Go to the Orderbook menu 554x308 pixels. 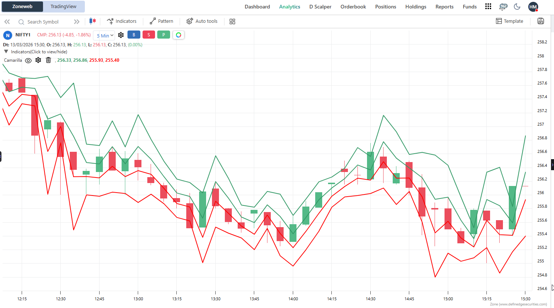pos(353,7)
